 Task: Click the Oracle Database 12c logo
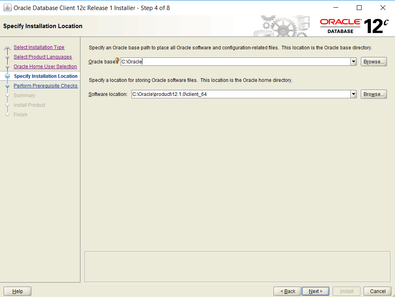tap(354, 26)
